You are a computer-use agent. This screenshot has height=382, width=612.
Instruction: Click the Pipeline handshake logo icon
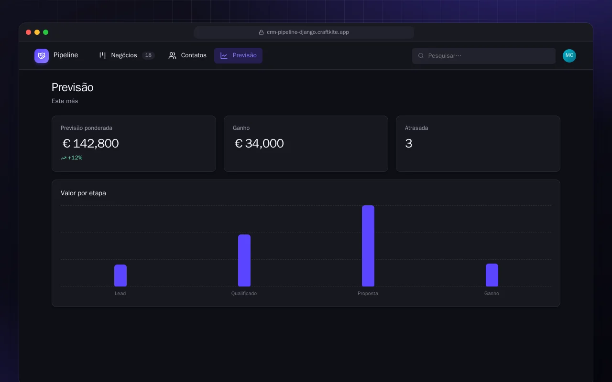(x=42, y=56)
